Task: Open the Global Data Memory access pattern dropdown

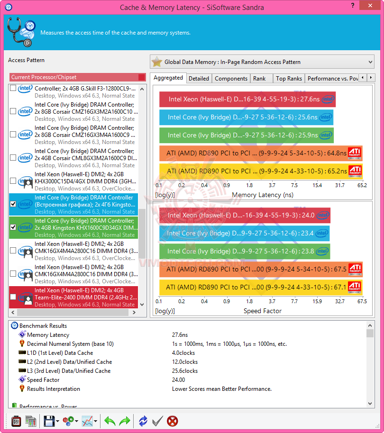Action: click(x=262, y=62)
